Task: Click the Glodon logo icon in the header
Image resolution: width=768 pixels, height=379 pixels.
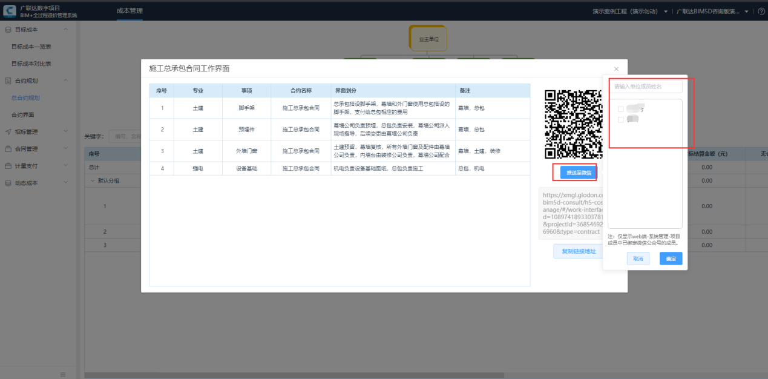Action: coord(9,11)
